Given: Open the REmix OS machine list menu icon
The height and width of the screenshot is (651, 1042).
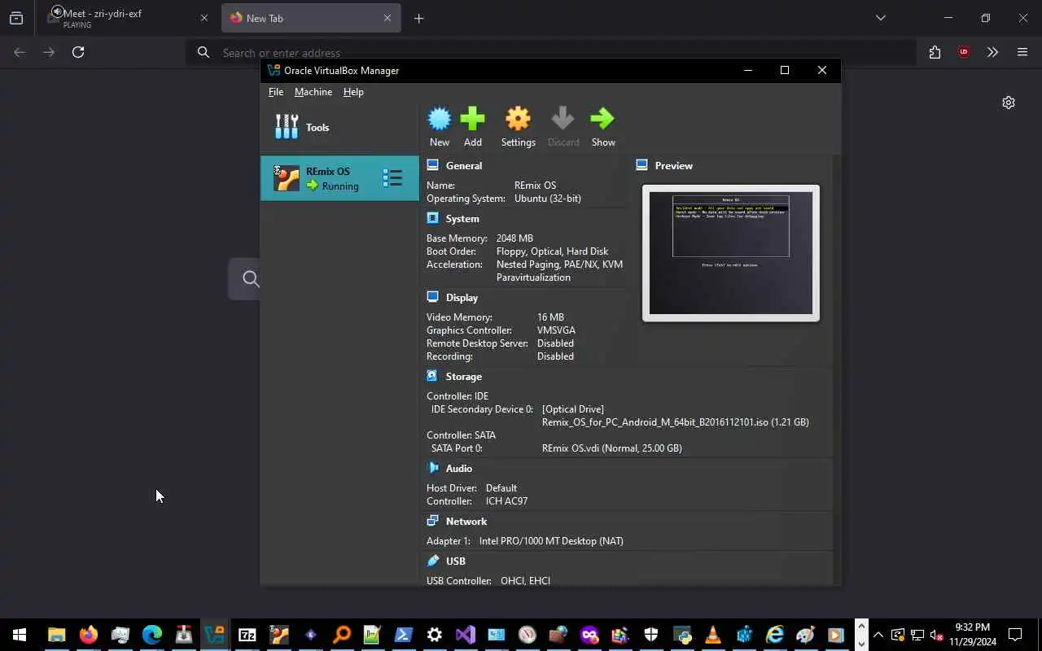Looking at the screenshot, I should click(392, 177).
